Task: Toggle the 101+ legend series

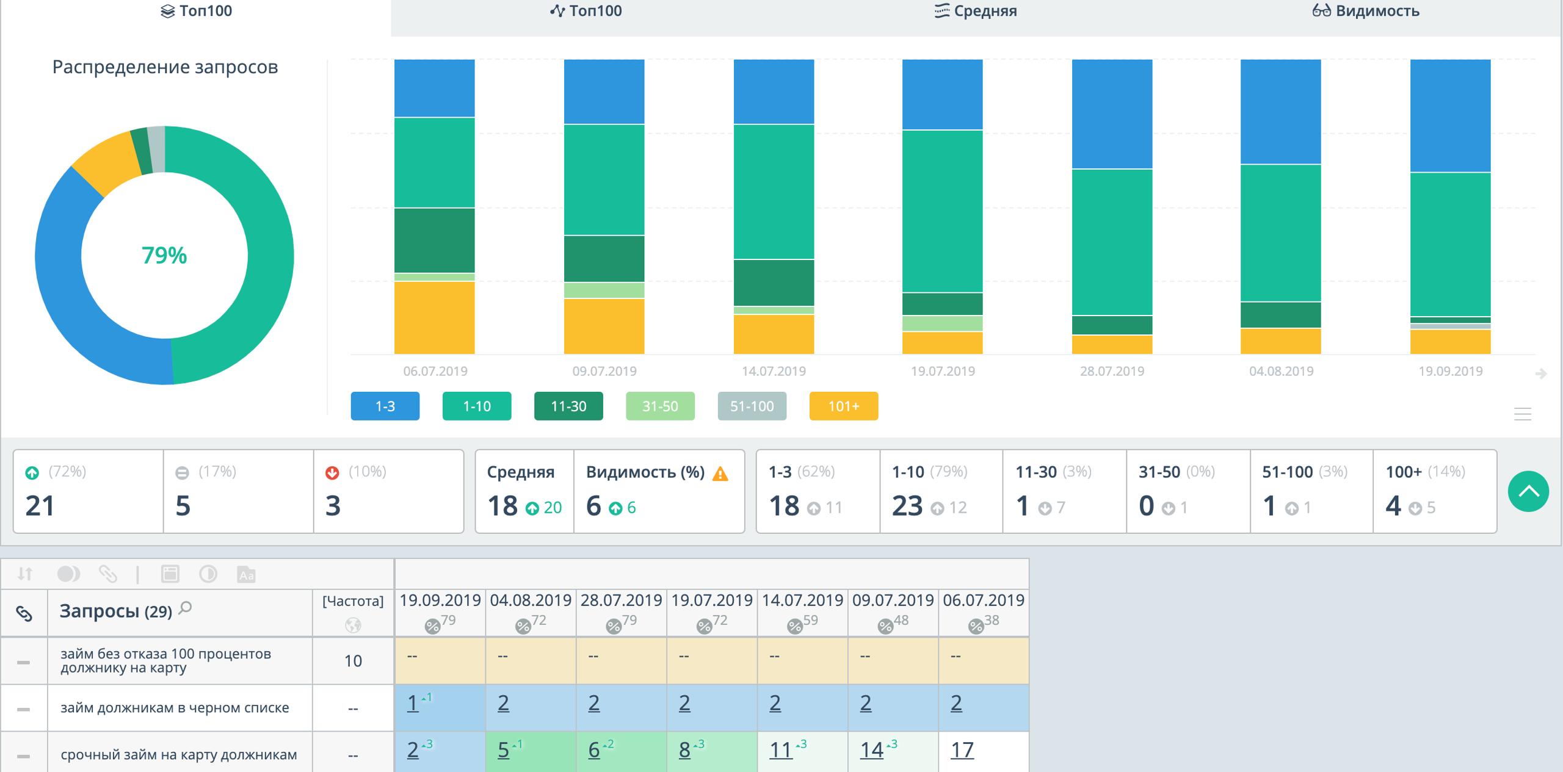Action: pyautogui.click(x=843, y=406)
